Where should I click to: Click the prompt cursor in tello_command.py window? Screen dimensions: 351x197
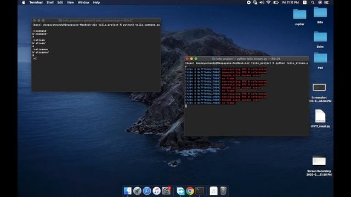tap(36, 59)
